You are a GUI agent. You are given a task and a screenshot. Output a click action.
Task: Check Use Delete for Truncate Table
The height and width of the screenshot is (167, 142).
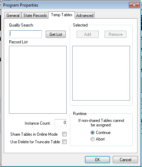(x=64, y=142)
